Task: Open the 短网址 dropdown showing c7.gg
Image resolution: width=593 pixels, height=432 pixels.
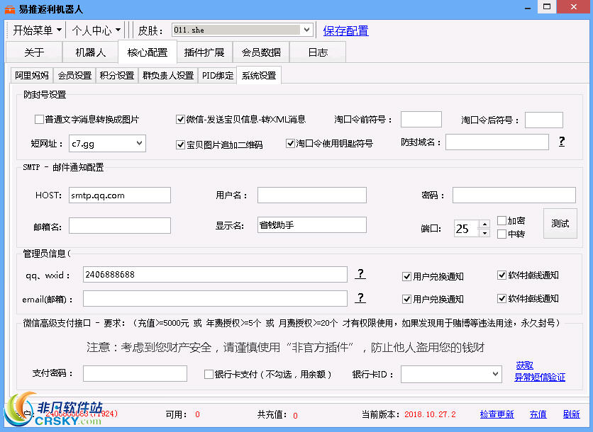Action: pyautogui.click(x=138, y=143)
